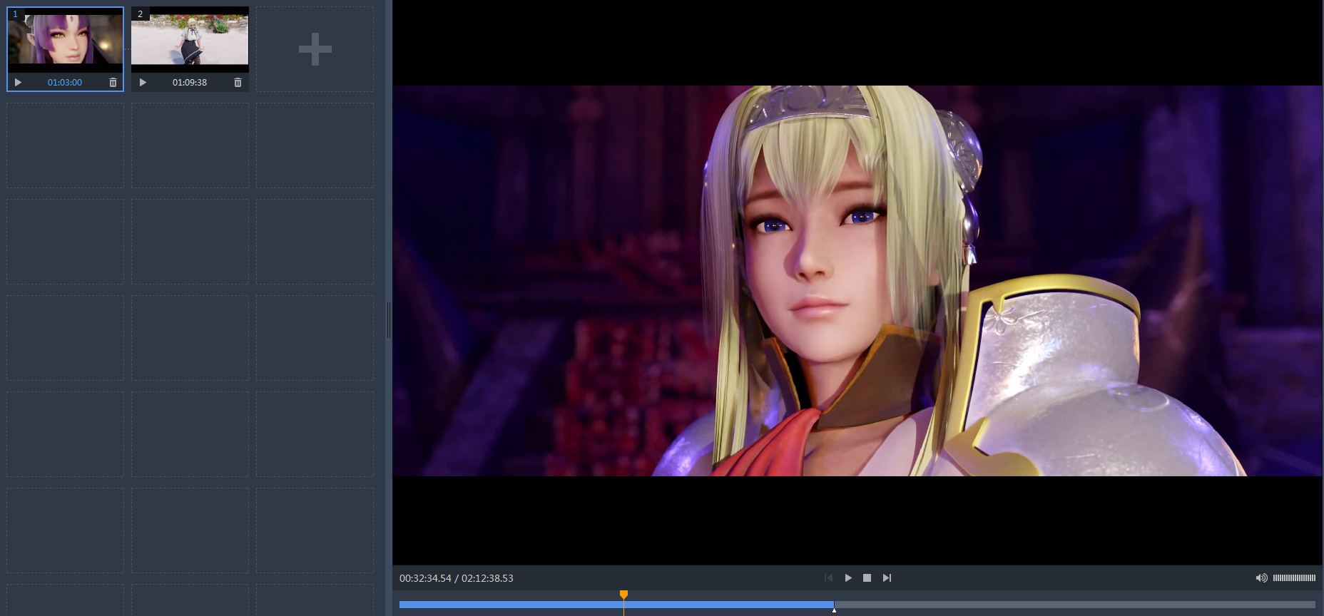Stop the preview playback
Image resolution: width=1324 pixels, height=616 pixels.
(867, 578)
